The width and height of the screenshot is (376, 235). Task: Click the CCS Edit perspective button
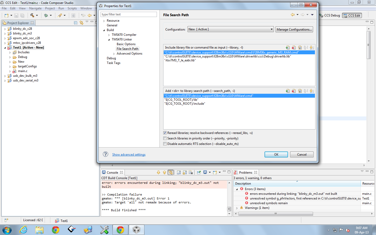[x=352, y=15]
